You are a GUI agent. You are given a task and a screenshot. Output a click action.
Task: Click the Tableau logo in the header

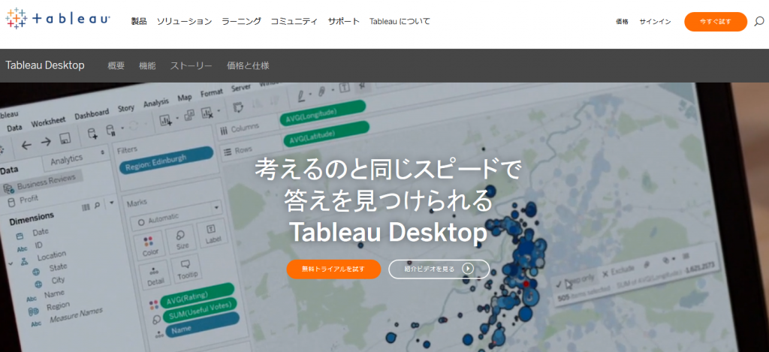pyautogui.click(x=58, y=19)
